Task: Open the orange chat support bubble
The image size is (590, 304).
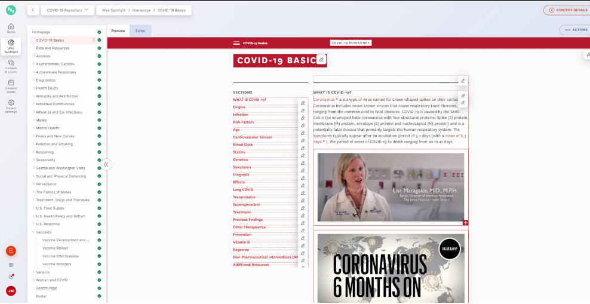Action: click(x=11, y=251)
